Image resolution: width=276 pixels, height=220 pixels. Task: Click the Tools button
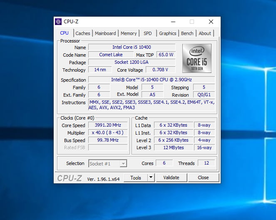136,177
